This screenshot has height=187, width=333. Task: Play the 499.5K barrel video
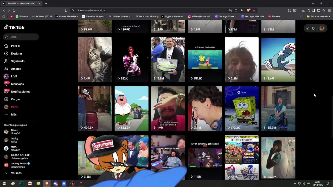95,109
